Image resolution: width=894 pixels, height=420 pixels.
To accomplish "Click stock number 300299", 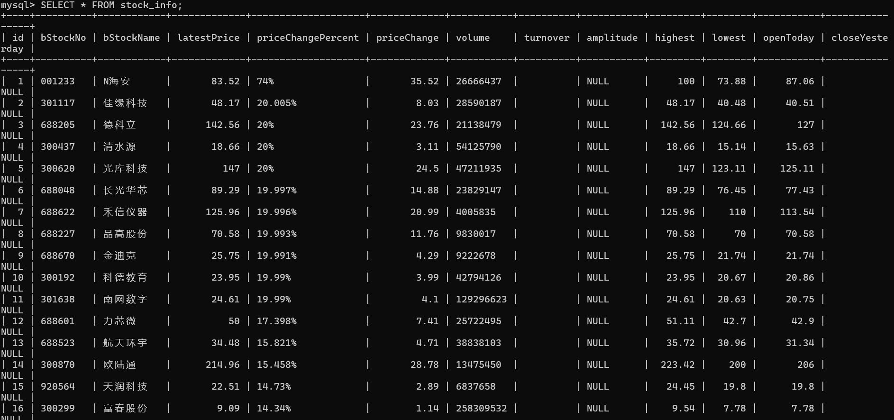I will coord(58,408).
